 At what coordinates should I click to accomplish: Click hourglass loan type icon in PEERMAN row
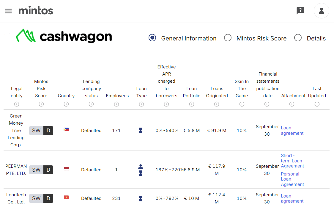141,173
